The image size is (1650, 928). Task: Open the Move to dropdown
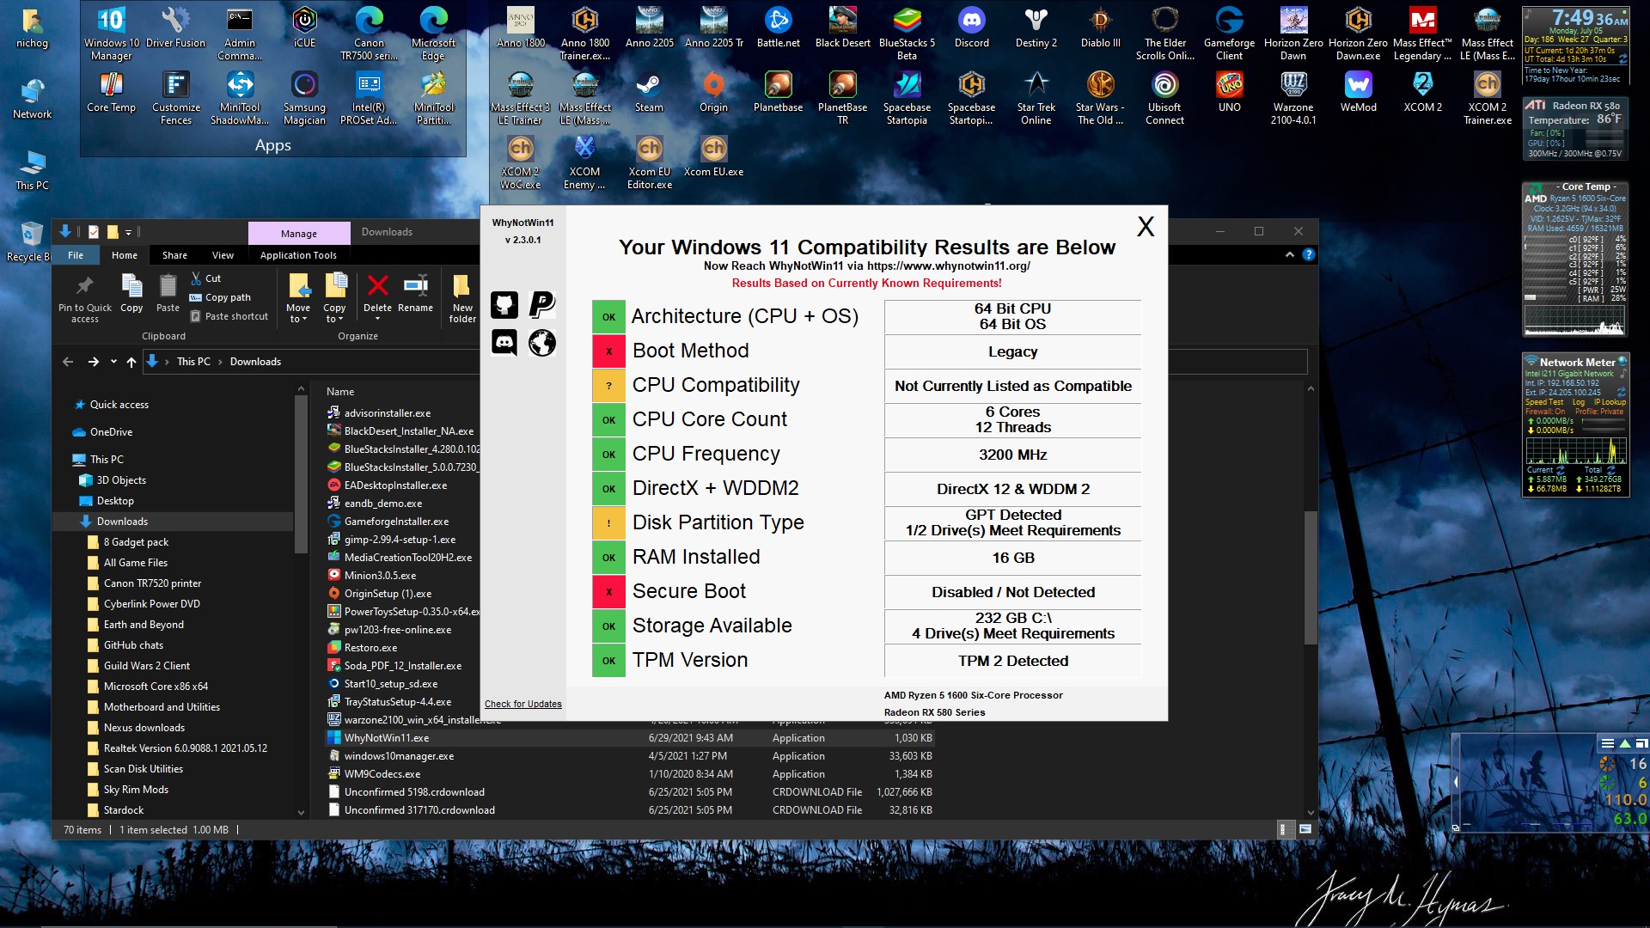click(298, 296)
